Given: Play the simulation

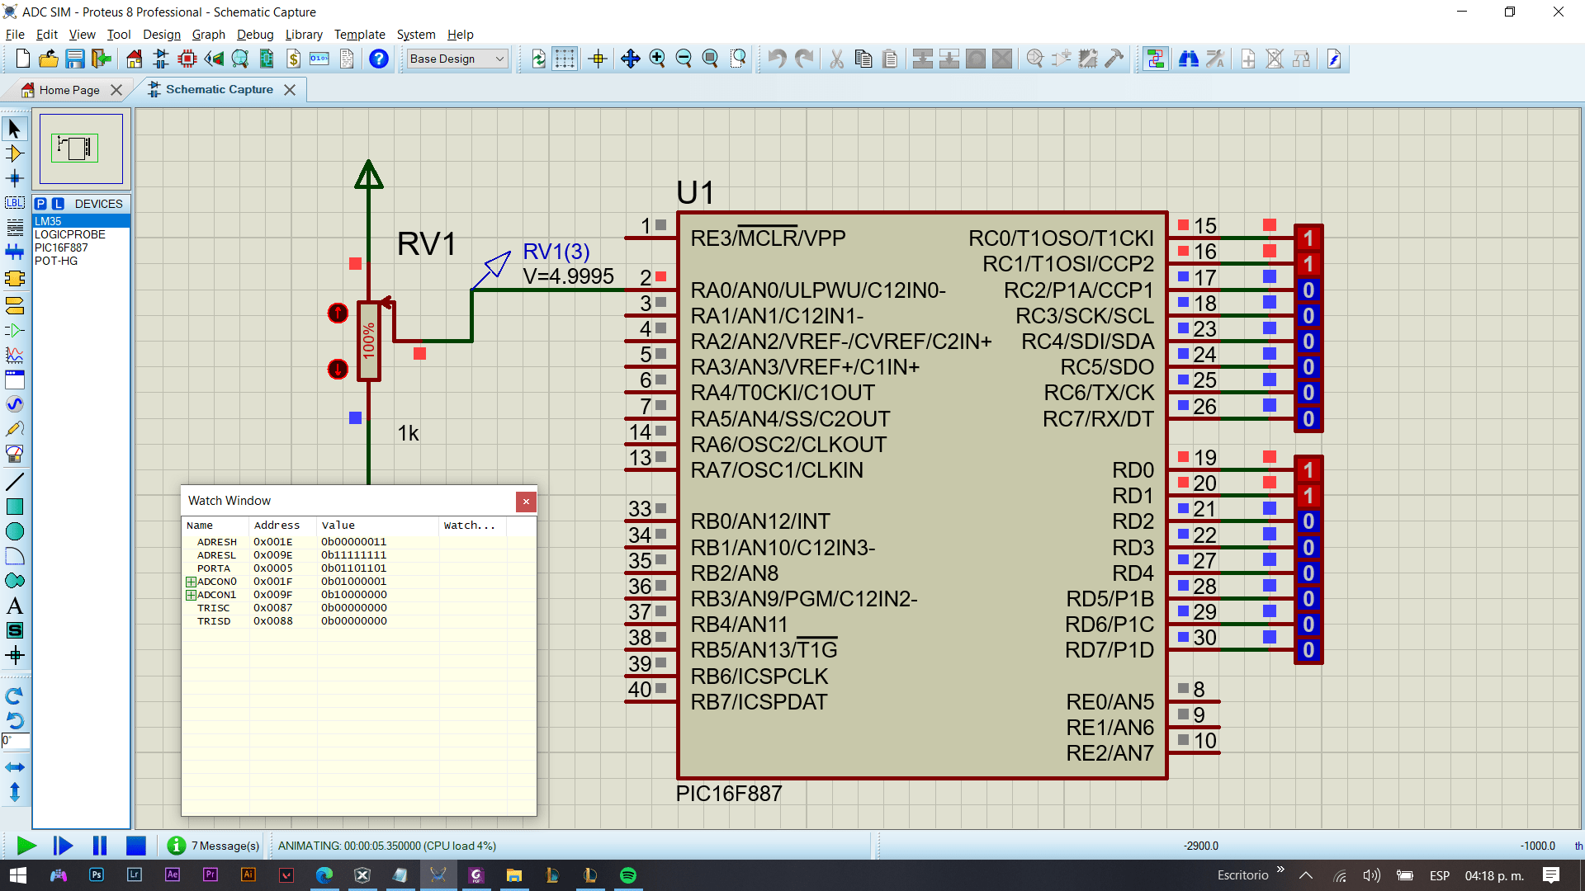Looking at the screenshot, I should click(26, 846).
